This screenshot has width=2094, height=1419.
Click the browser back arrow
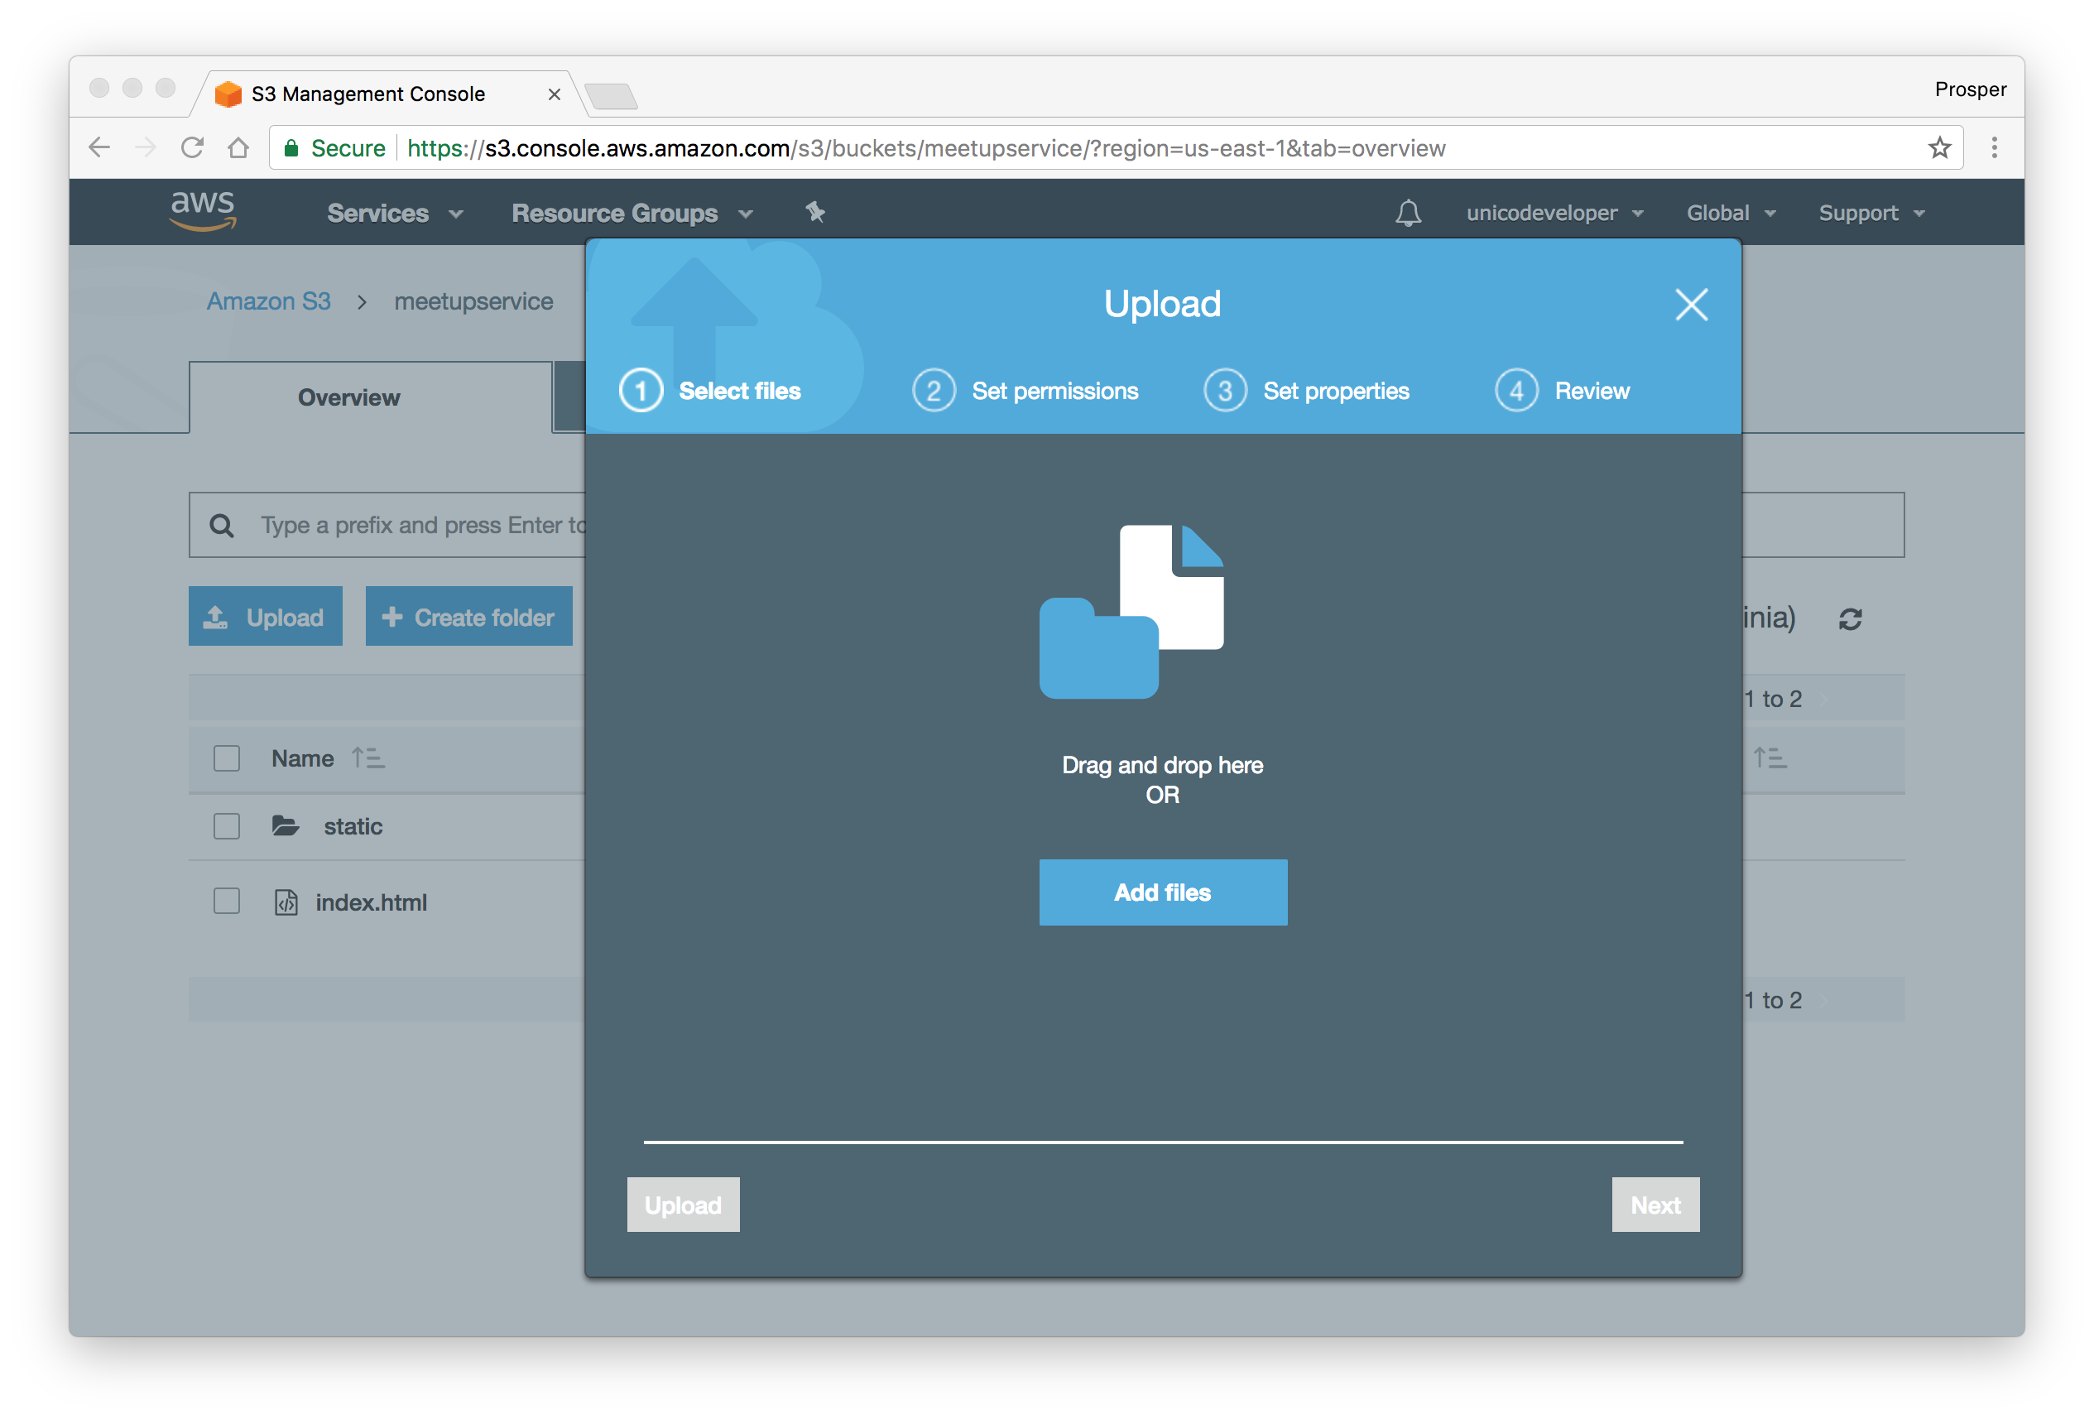point(99,147)
